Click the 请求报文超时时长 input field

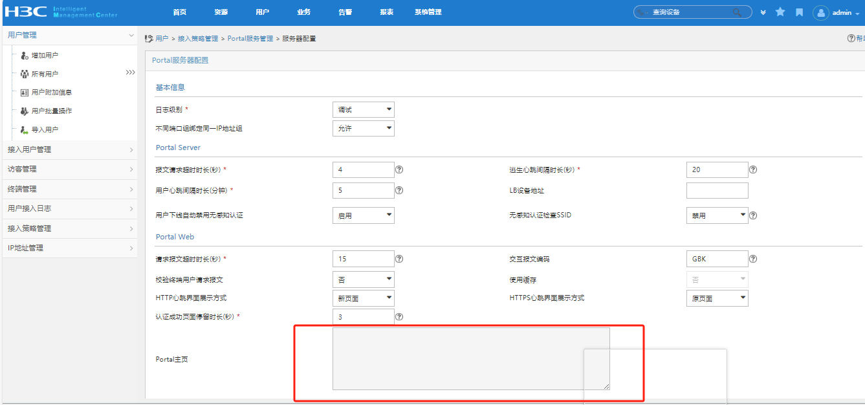click(364, 259)
